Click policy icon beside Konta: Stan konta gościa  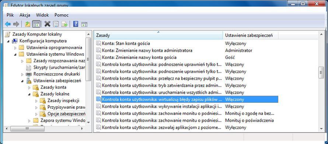(98, 43)
